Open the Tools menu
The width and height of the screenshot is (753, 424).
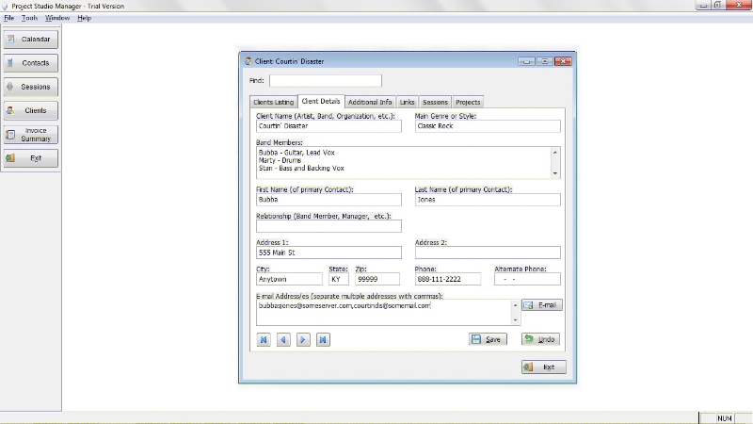pos(30,18)
